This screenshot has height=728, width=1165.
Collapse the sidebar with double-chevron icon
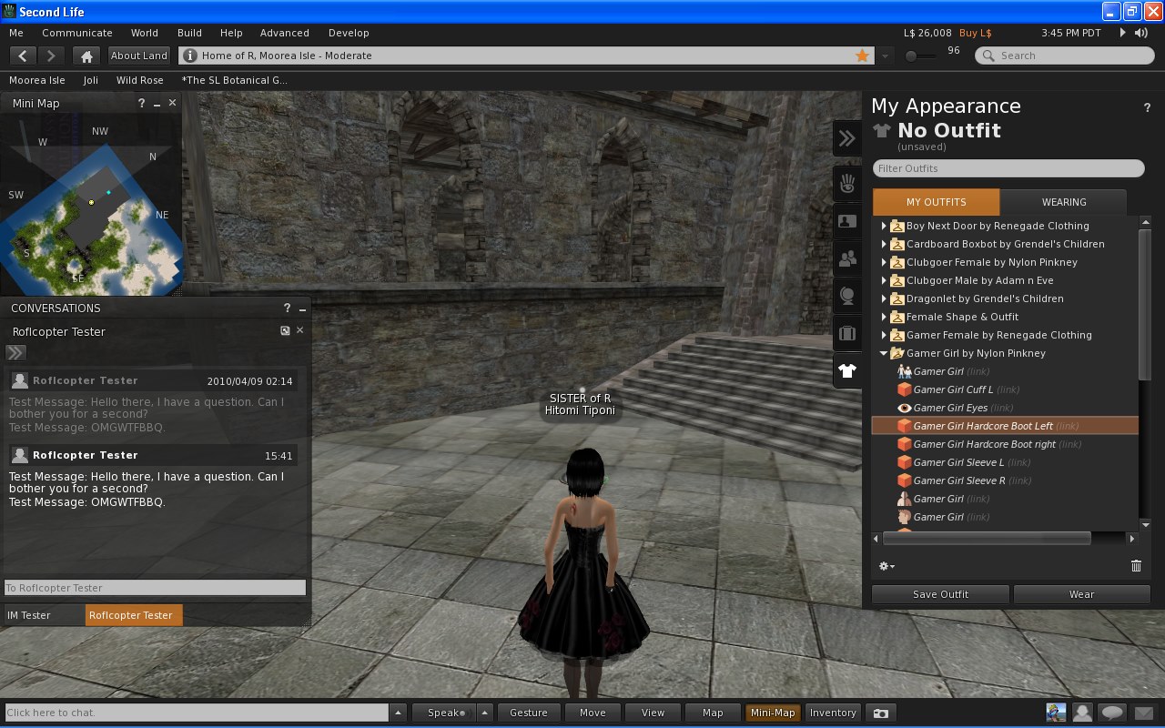pos(847,138)
